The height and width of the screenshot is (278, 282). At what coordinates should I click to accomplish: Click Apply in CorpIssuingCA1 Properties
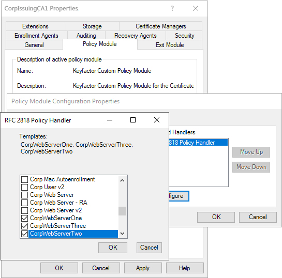click(x=143, y=268)
